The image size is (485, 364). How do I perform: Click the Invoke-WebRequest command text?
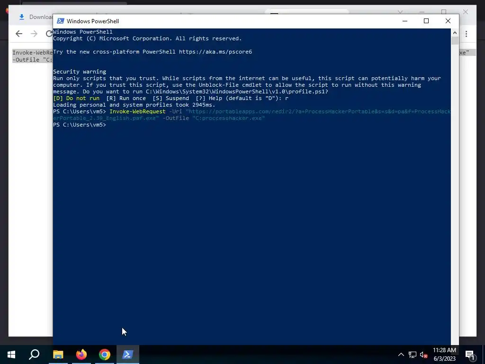(x=137, y=111)
